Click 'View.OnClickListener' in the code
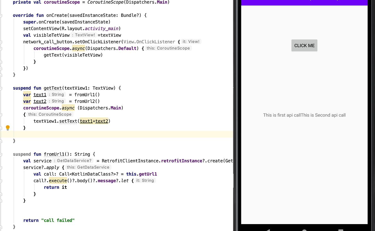The height and width of the screenshot is (231, 375). point(149,42)
